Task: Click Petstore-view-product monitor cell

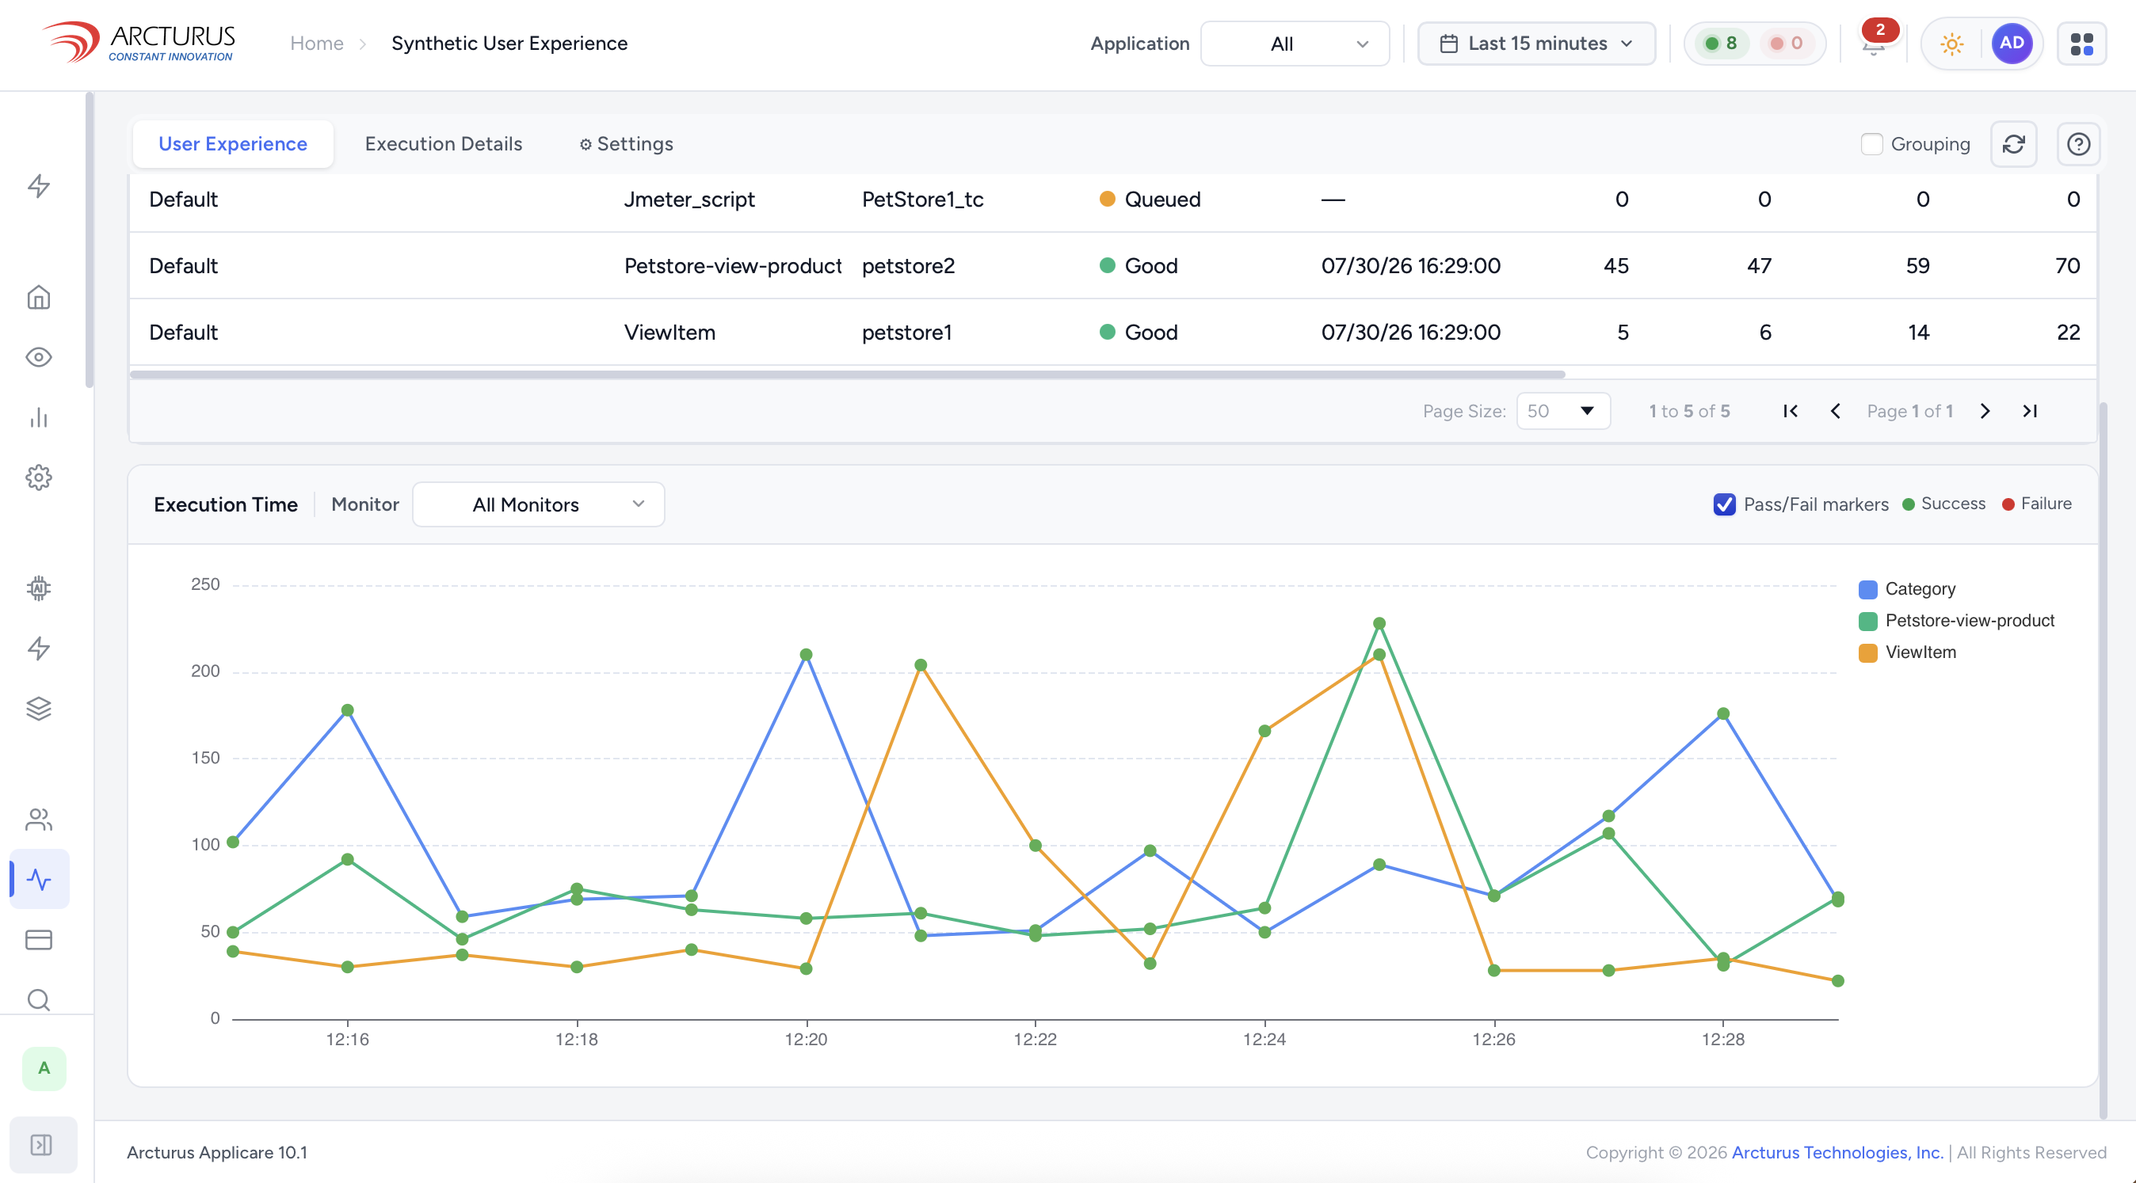Action: point(733,266)
